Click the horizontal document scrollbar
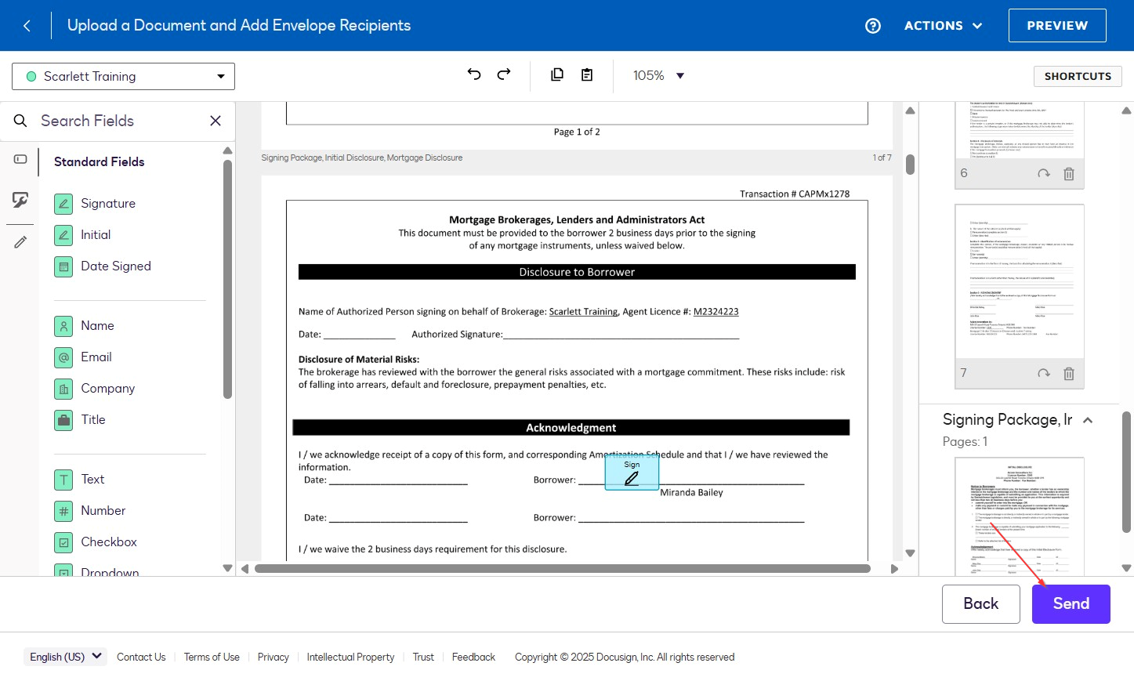This screenshot has height=681, width=1134. click(562, 569)
